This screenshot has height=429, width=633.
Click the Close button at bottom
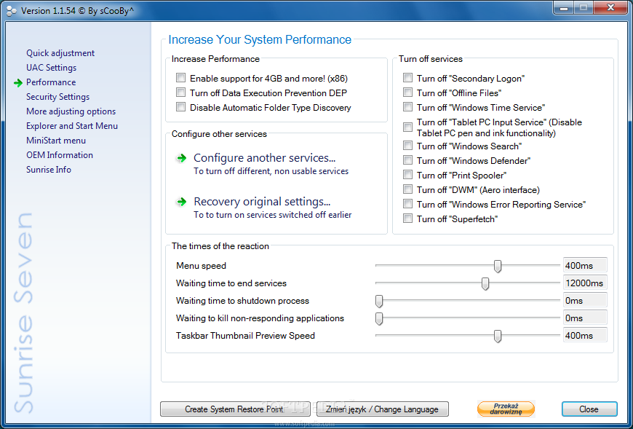(x=589, y=409)
